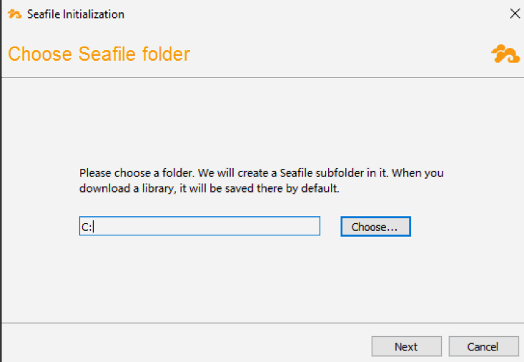Close the Seafile Initialization dialog
524x362 pixels.
(x=515, y=14)
